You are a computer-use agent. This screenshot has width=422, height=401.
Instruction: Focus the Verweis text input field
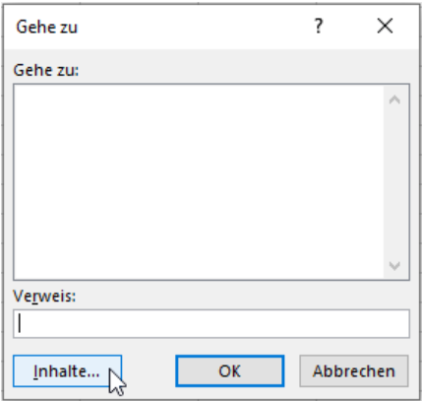coord(211,323)
